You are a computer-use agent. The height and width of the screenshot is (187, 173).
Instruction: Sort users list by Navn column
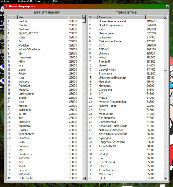tap(43, 17)
